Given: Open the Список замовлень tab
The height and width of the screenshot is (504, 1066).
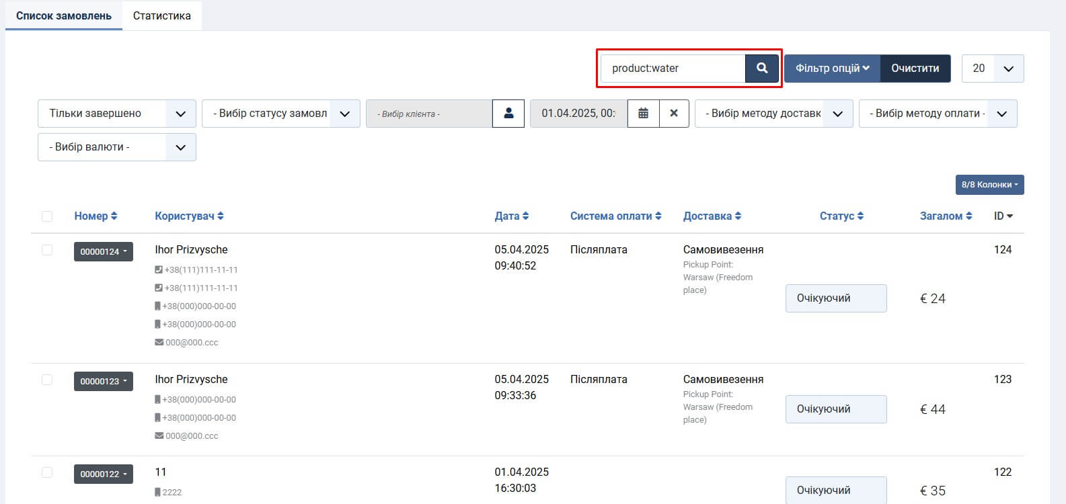Looking at the screenshot, I should pyautogui.click(x=64, y=15).
